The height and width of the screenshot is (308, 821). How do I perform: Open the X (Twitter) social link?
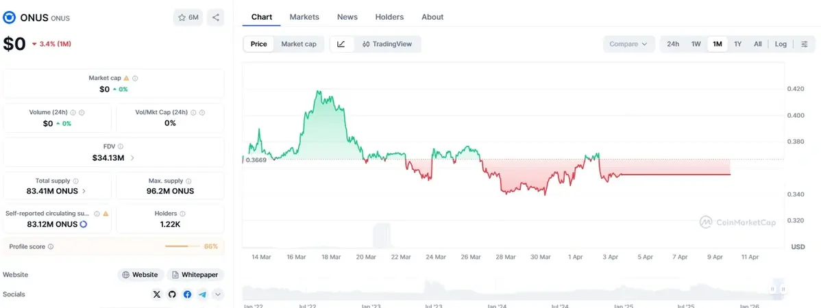pyautogui.click(x=157, y=294)
